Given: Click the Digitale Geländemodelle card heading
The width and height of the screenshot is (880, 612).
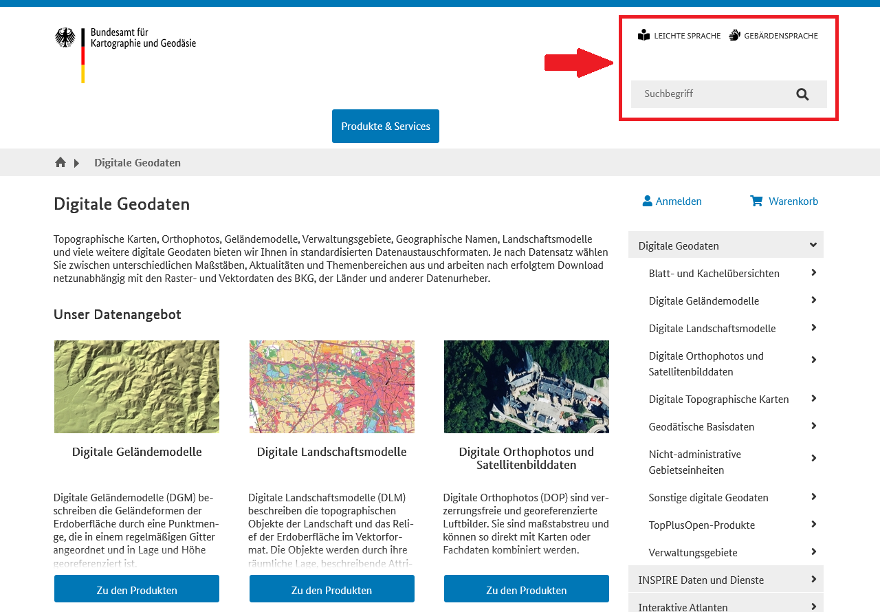Looking at the screenshot, I should click(137, 452).
